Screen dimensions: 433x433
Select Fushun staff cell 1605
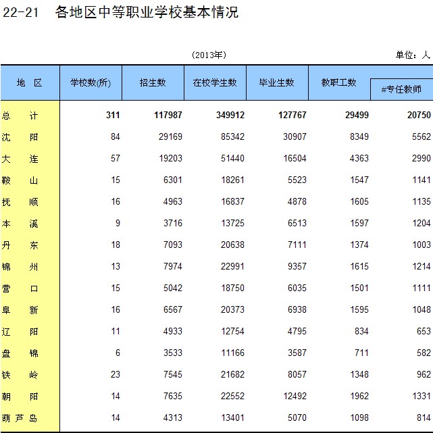point(359,201)
